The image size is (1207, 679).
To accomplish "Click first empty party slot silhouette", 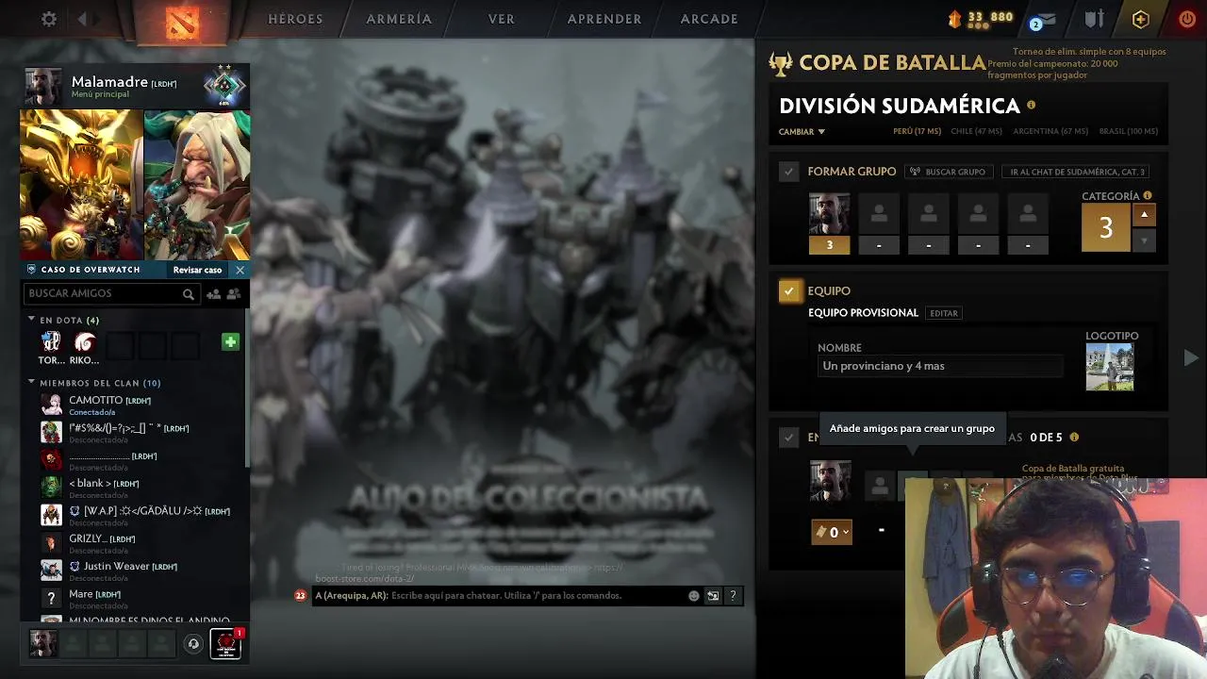I will click(x=879, y=215).
